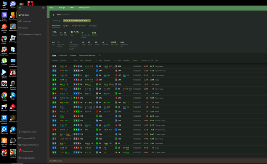This screenshot has width=267, height=164.
Task: Open the Статистика section in sidebar
Action: [x=25, y=21]
